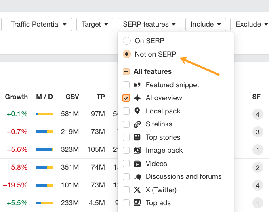Viewport: 269px width, 212px height.
Task: Click the –19.5% growth value
Action: tap(15, 185)
